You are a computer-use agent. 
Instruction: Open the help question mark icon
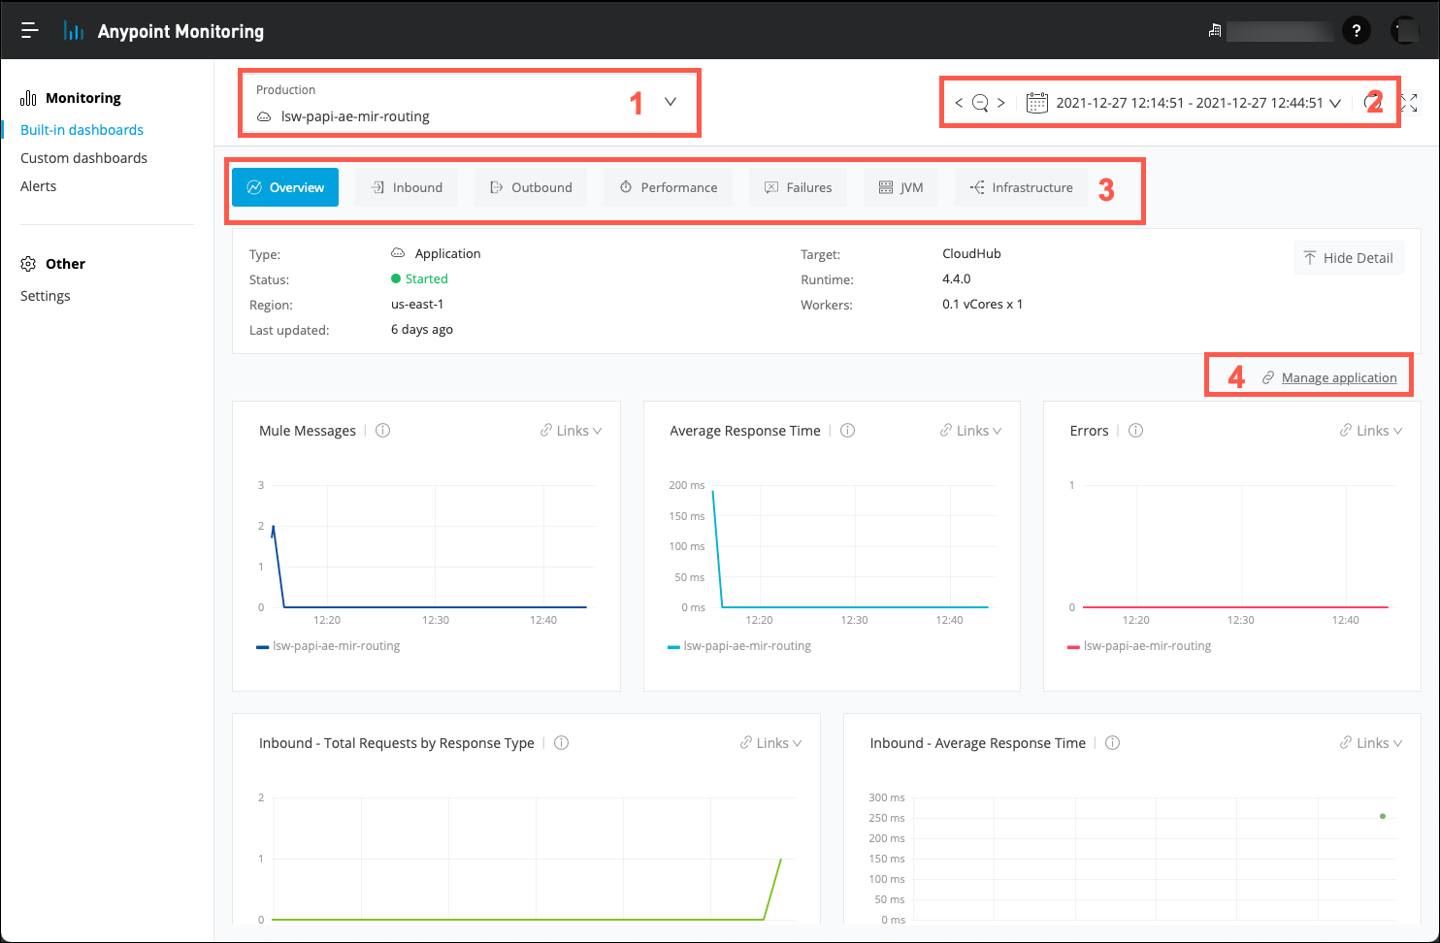1356,31
